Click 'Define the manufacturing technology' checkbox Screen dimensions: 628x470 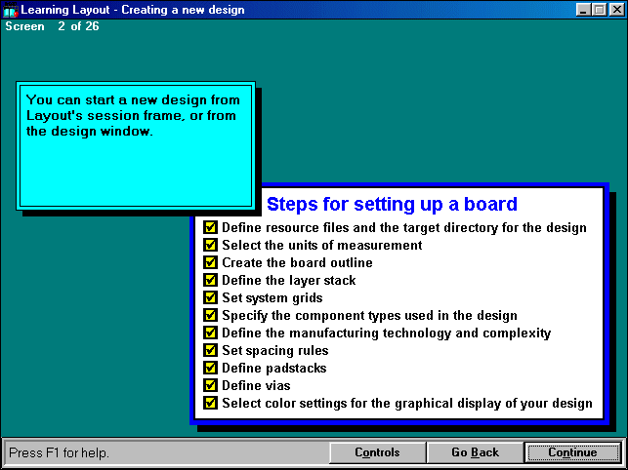210,333
